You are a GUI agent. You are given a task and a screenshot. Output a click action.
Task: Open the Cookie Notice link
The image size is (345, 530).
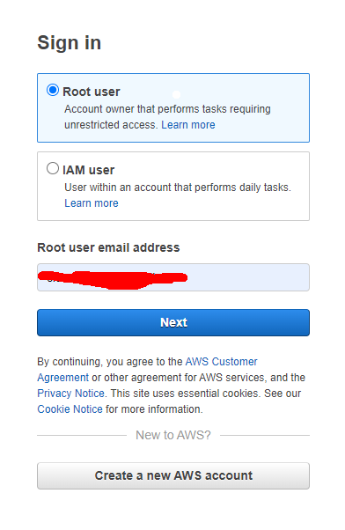pos(70,409)
